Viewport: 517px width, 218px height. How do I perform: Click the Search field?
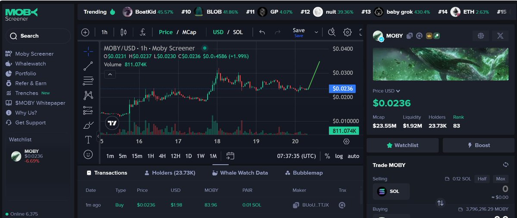point(38,36)
